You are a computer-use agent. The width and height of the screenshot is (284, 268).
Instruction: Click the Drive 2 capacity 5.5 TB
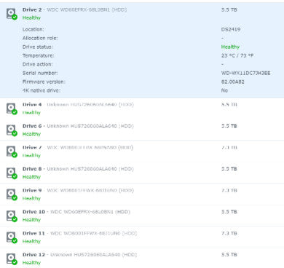pos(229,9)
